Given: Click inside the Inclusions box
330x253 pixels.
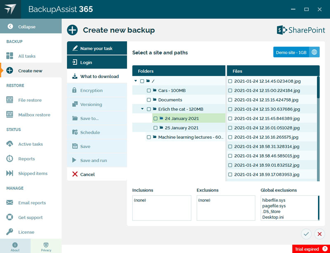Looking at the screenshot, I should point(162,208).
